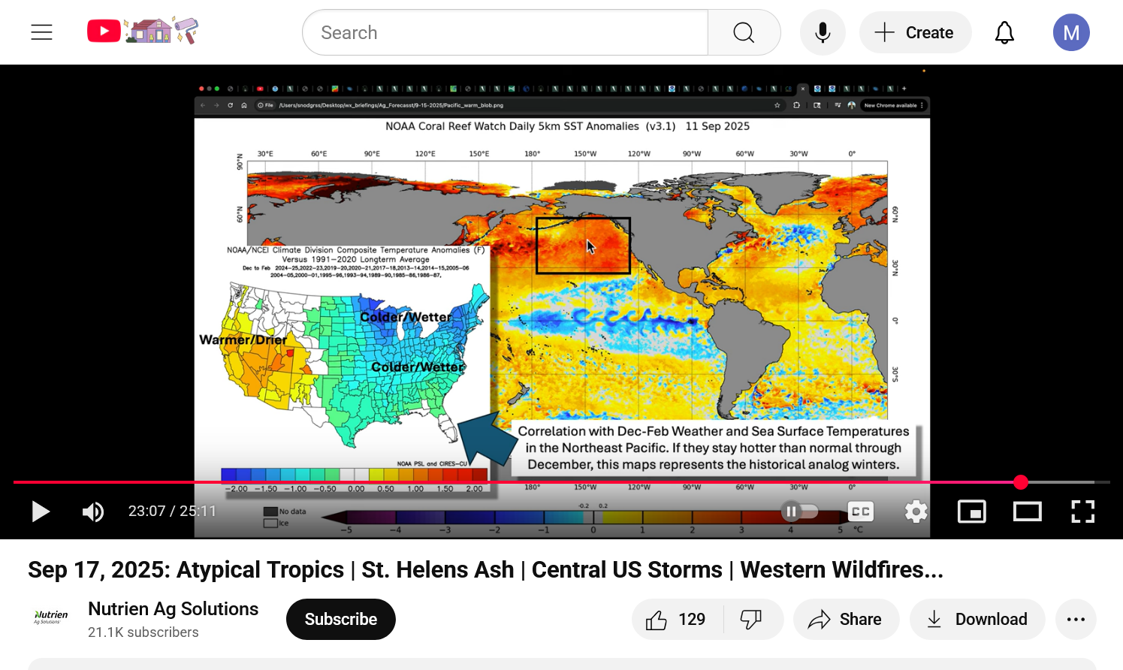Open the hamburger guide menu

coord(41,32)
